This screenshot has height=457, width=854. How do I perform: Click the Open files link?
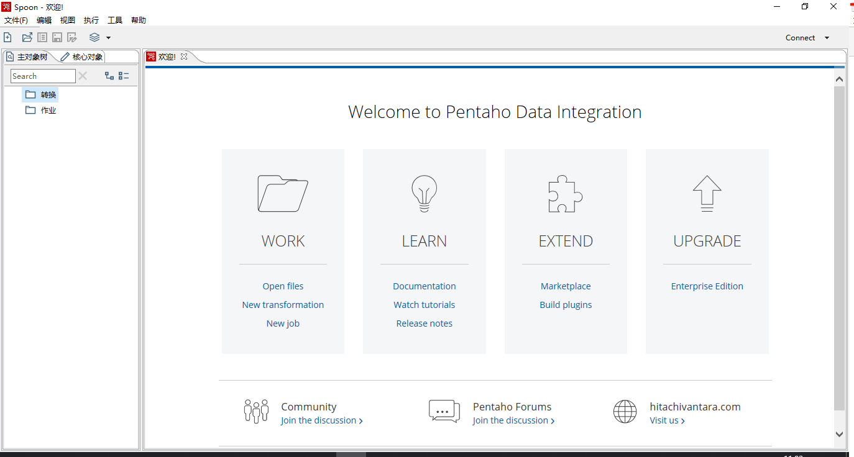coord(283,286)
